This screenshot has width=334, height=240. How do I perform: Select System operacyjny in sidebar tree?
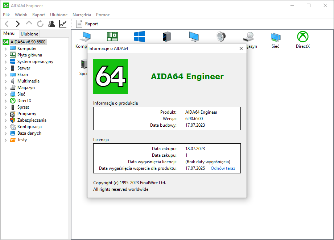coord(36,62)
